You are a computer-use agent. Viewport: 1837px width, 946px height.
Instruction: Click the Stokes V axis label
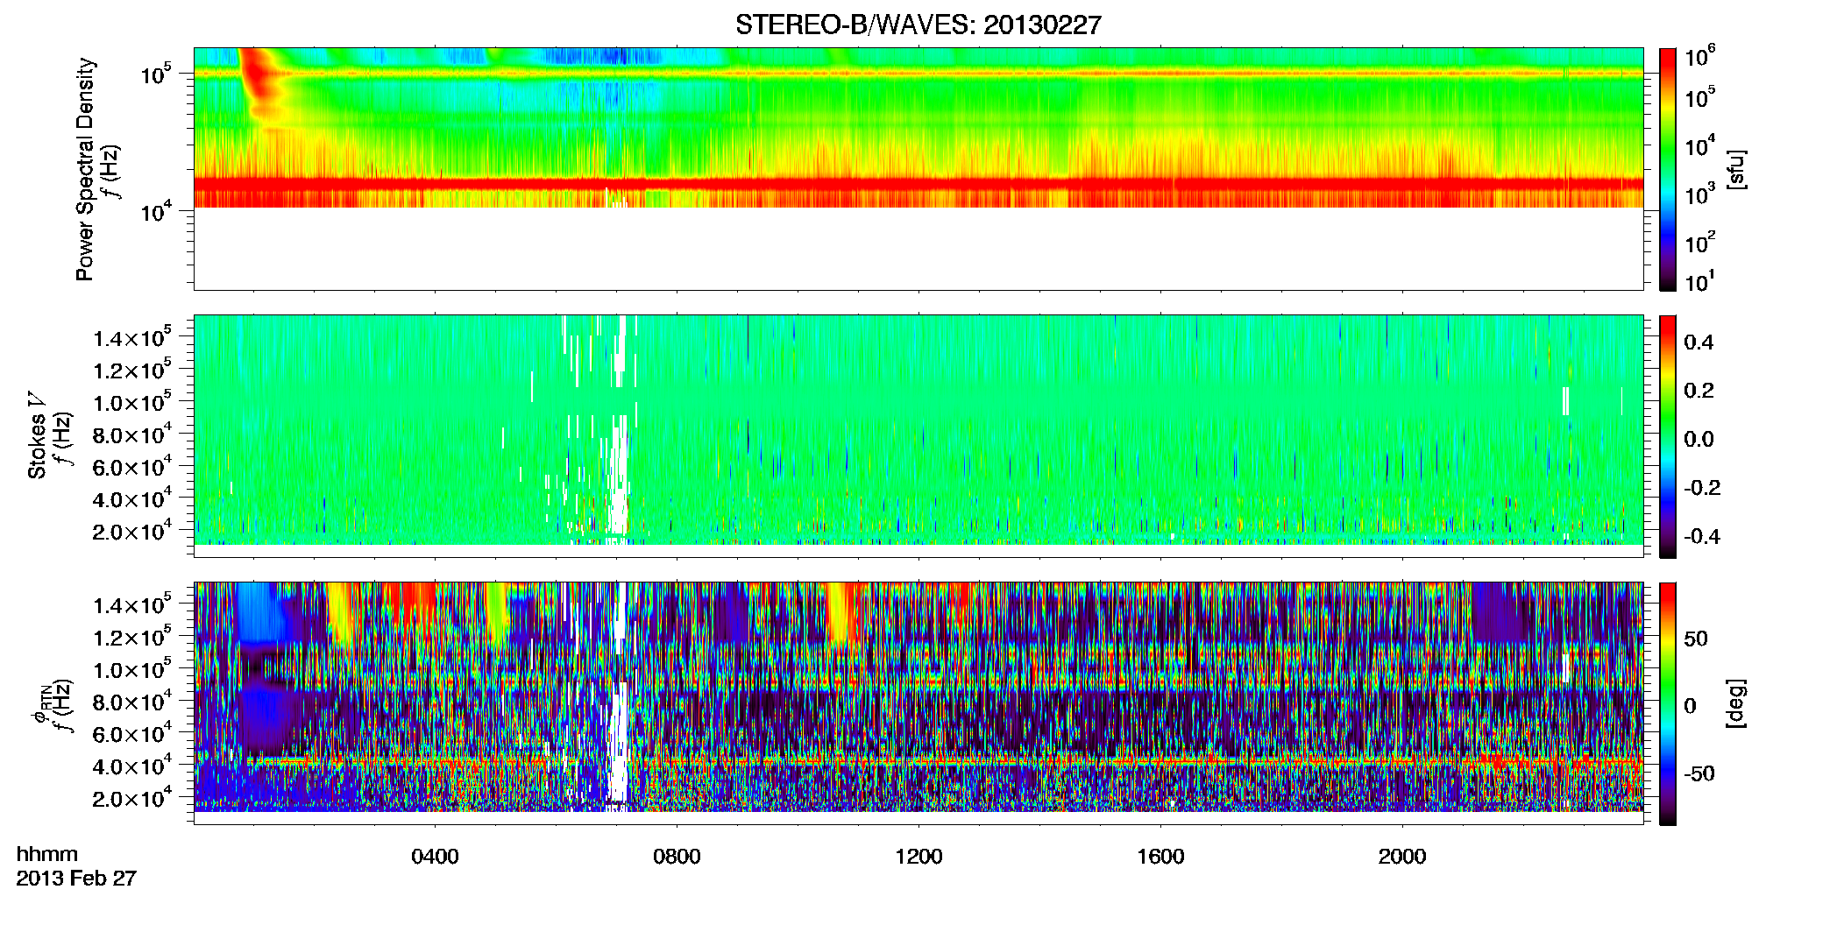click(37, 435)
